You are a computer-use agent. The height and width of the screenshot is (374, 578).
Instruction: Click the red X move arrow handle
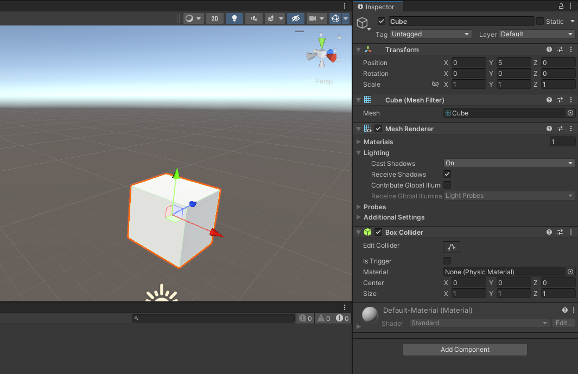pyautogui.click(x=217, y=233)
